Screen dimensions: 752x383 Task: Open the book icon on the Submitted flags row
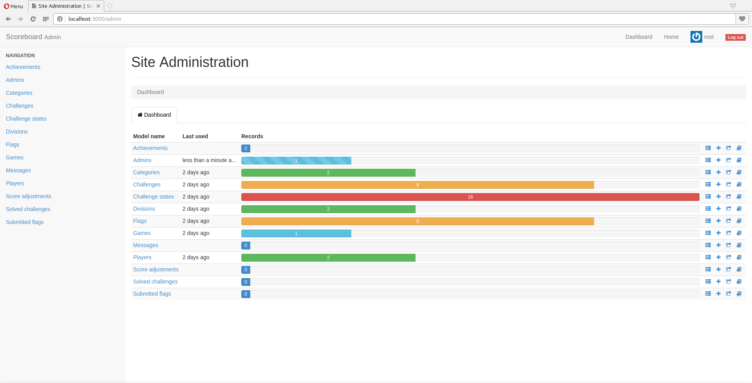pyautogui.click(x=739, y=294)
